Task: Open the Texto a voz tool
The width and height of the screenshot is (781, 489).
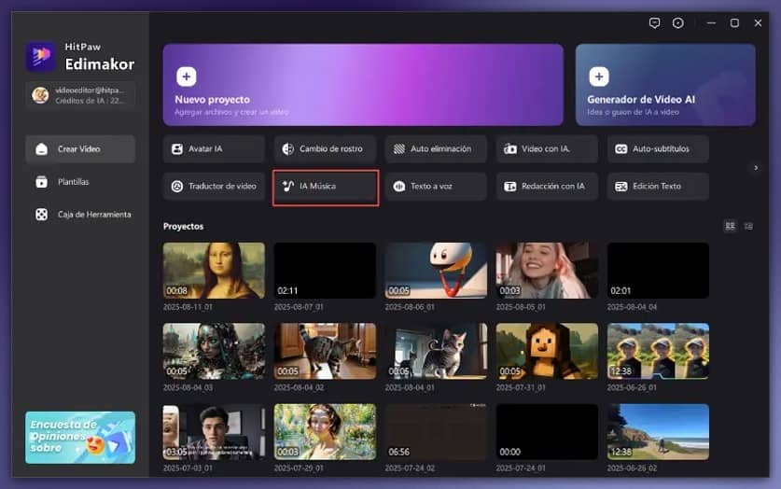Action: coord(436,187)
